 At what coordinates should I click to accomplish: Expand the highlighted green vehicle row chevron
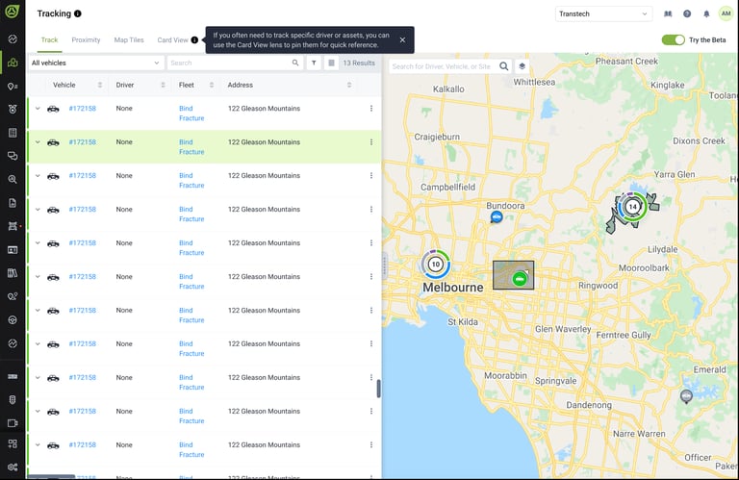tap(38, 142)
